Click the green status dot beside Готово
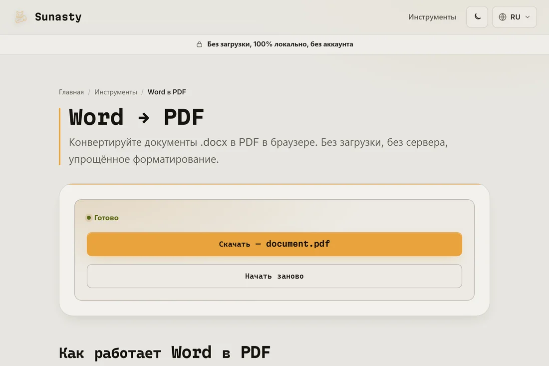 89,218
